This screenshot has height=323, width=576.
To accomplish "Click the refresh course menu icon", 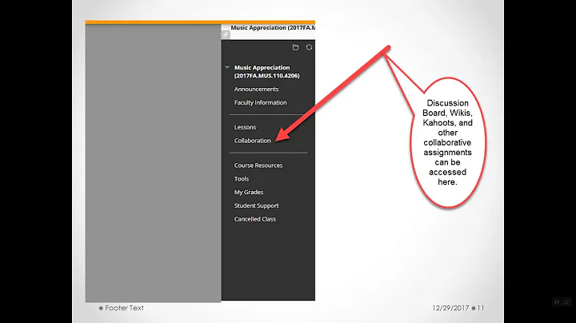I will [309, 47].
